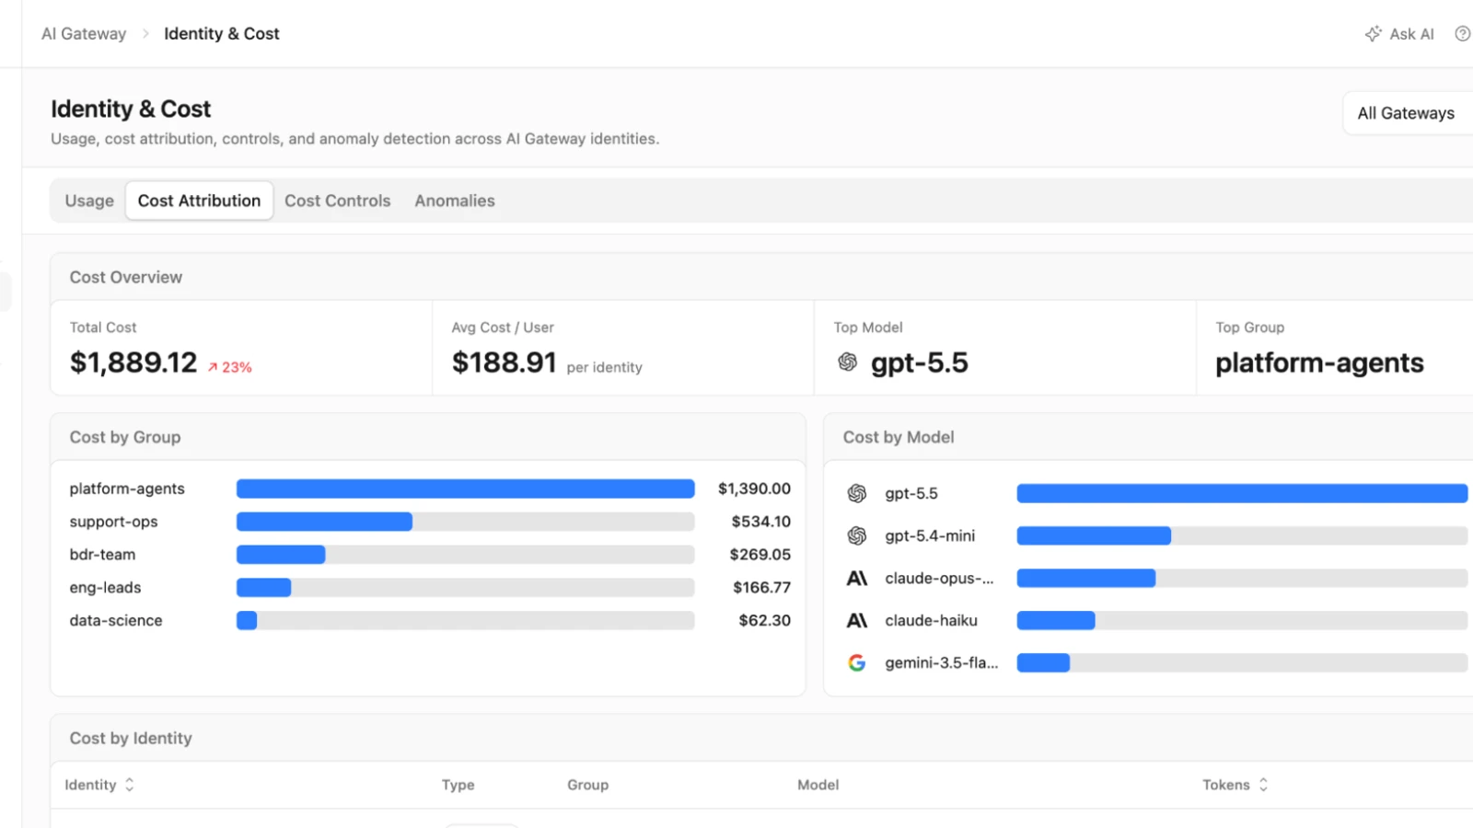This screenshot has width=1473, height=828.
Task: Click the platform-agents group label in Cost by Group
Action: (127, 489)
